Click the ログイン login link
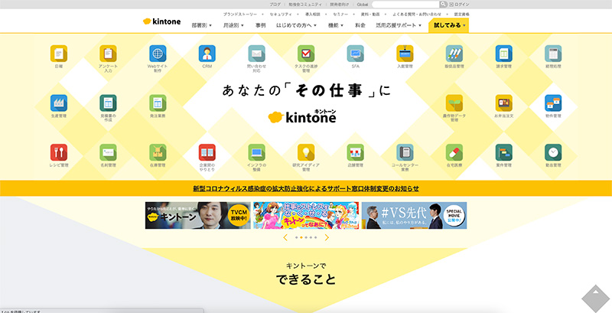The height and width of the screenshot is (313, 612). [x=459, y=5]
